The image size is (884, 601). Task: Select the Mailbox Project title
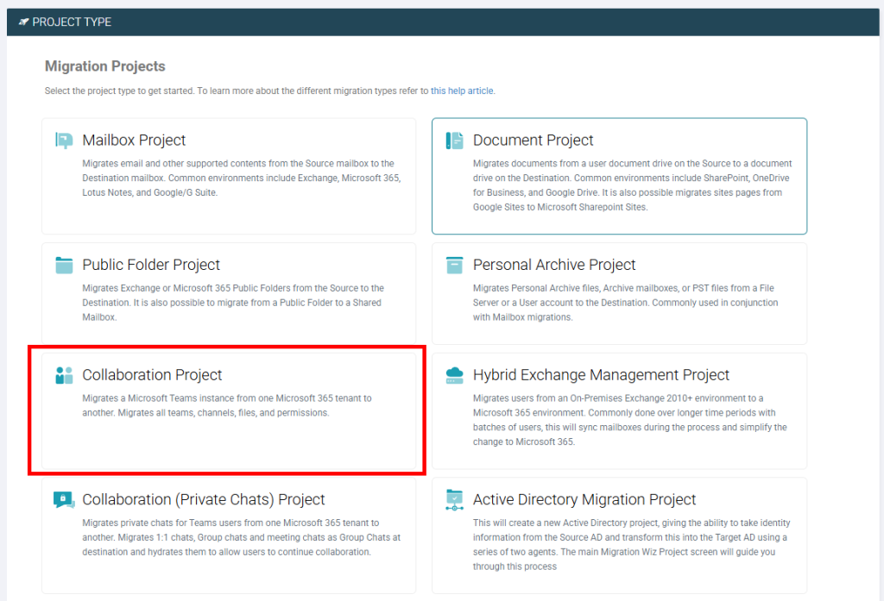tap(134, 140)
